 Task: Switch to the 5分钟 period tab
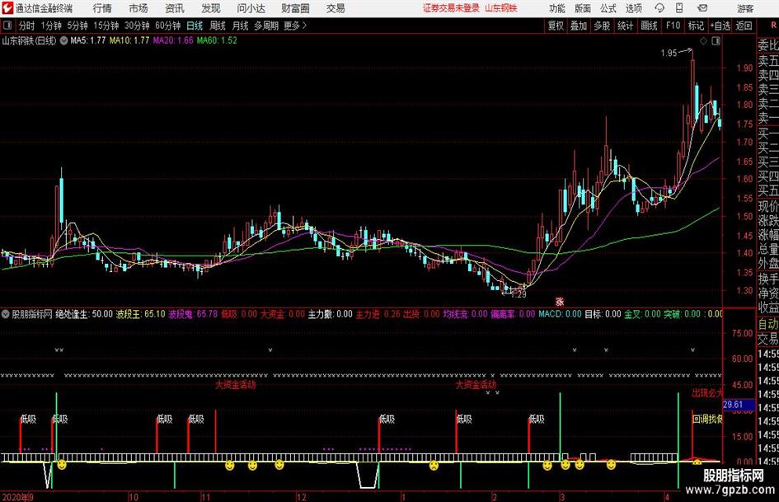coord(77,26)
